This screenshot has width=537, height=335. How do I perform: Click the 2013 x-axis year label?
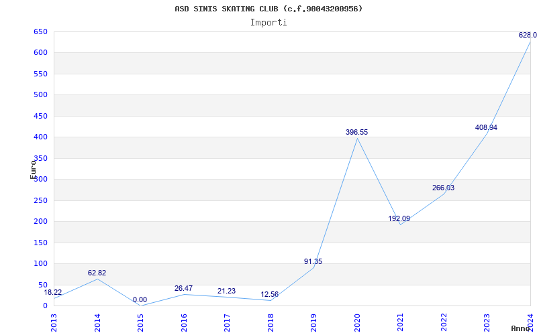[54, 323]
